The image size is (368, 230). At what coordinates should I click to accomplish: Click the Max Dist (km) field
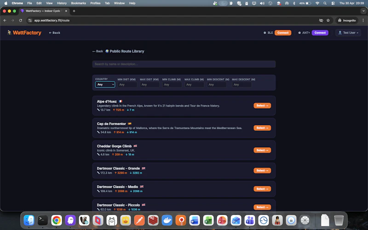149,85
